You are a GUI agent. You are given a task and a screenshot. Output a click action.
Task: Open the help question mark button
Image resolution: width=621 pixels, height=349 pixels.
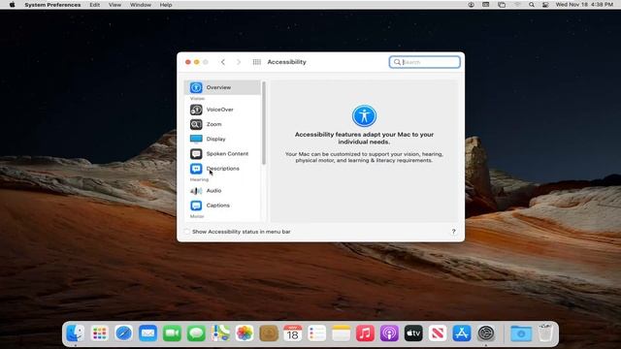click(x=453, y=232)
